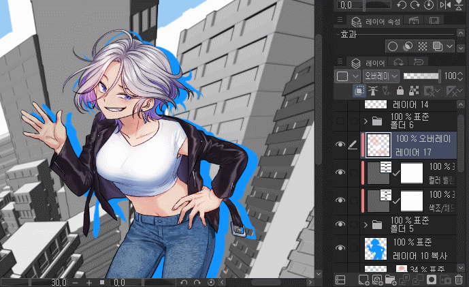
Task: Expand the 폴더 6 folder
Action: pos(366,121)
